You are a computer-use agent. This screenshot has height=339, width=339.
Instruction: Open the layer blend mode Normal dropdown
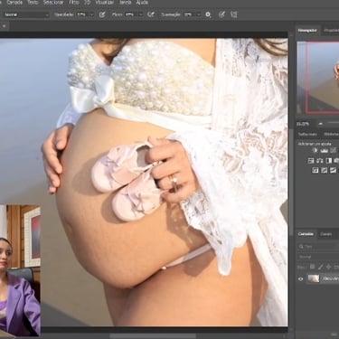tap(318, 257)
